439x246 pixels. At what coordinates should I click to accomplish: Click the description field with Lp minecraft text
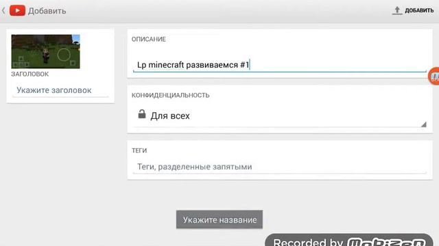[x=280, y=65]
